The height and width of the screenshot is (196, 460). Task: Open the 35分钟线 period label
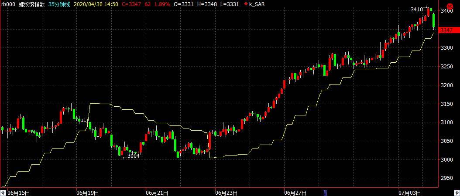[59, 4]
